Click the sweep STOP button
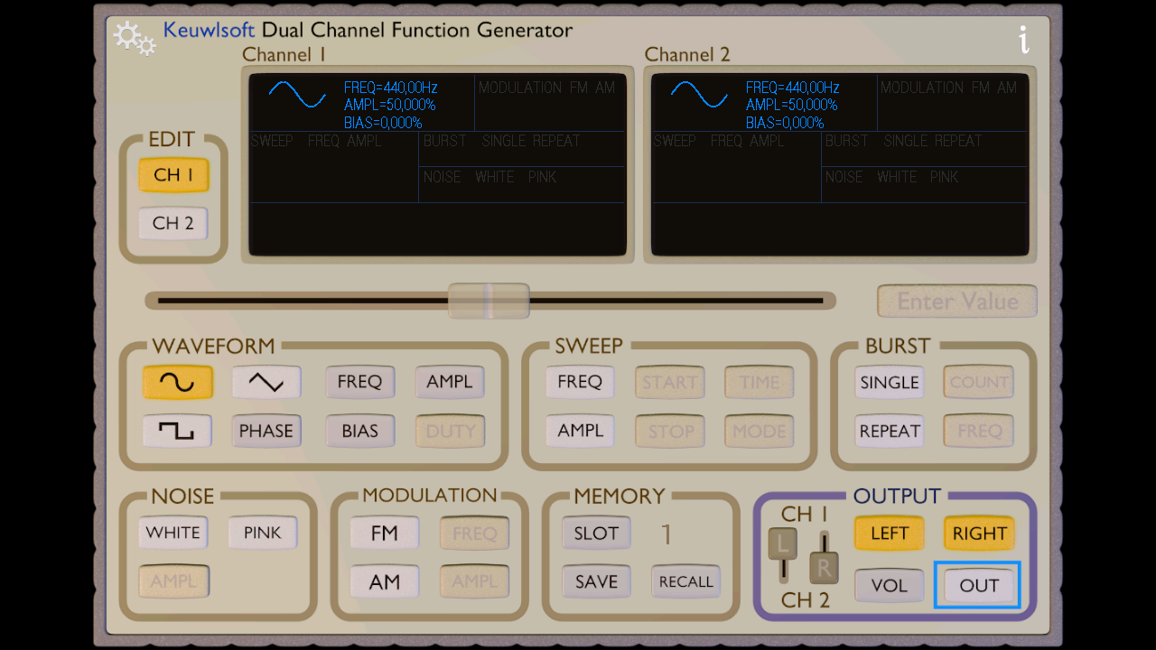 (x=670, y=431)
